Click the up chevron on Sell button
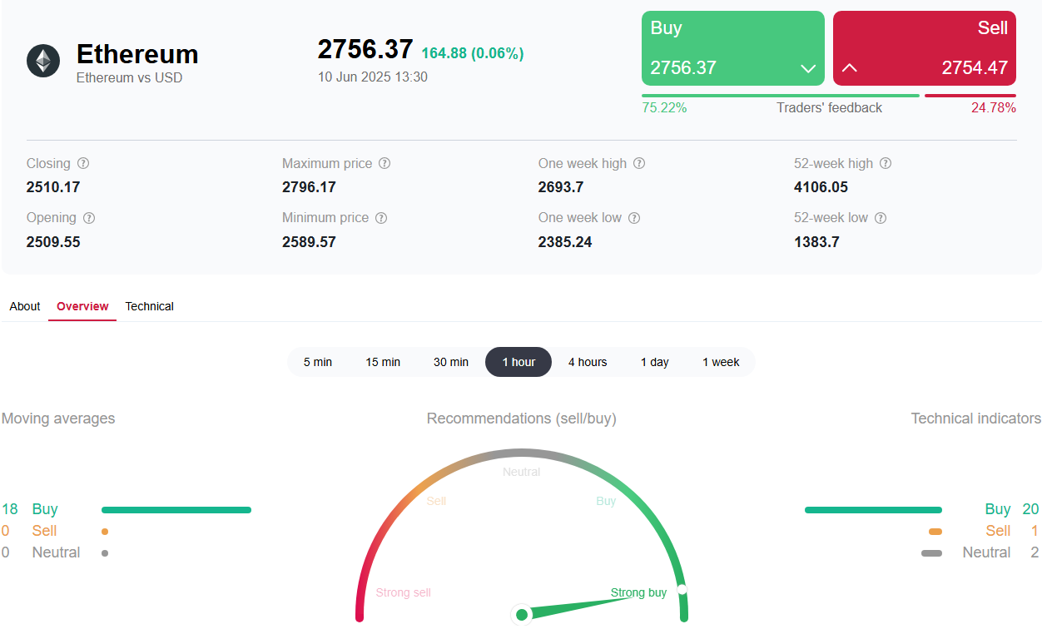This screenshot has width=1042, height=629. [x=849, y=68]
